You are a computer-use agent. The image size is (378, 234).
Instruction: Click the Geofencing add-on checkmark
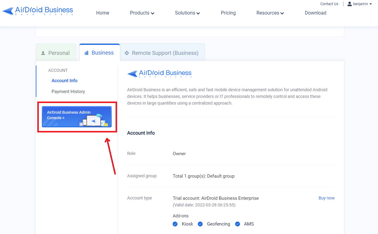coord(200,224)
